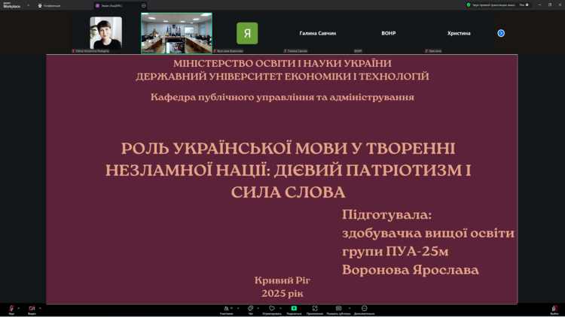The height and width of the screenshot is (317, 565).
Task: Open the Participants panel
Action: [226, 309]
